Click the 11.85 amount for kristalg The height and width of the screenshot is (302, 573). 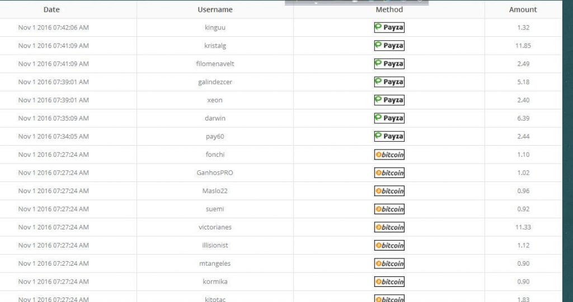(523, 46)
